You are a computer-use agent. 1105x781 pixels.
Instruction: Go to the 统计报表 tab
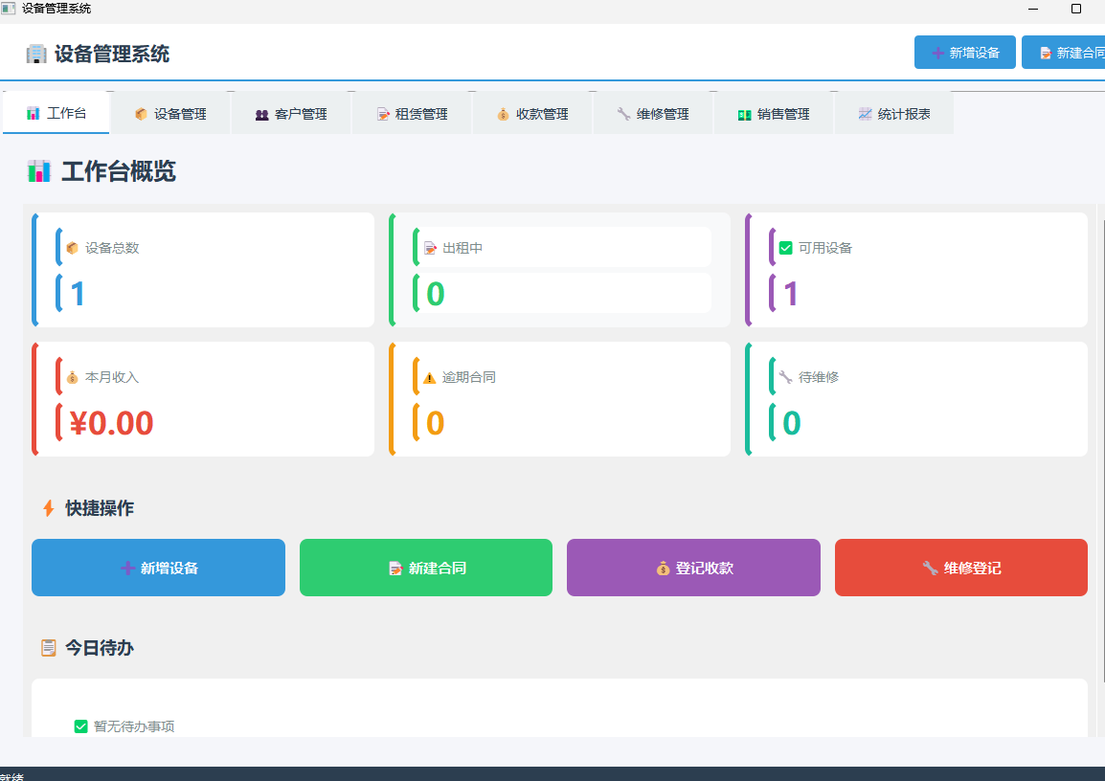click(893, 114)
